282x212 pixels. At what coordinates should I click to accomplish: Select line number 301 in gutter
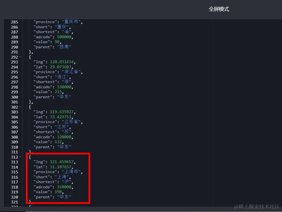pyautogui.click(x=14, y=102)
